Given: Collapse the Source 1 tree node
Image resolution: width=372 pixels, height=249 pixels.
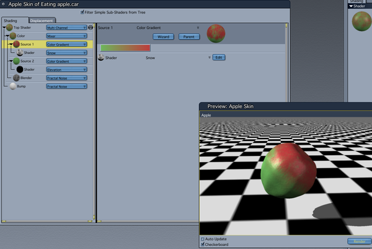Looking at the screenshot, I should click(x=11, y=44).
